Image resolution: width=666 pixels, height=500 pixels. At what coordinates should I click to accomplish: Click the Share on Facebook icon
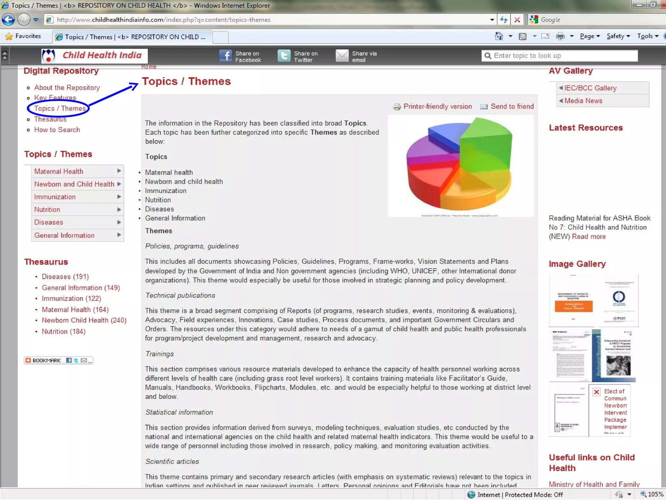coord(225,56)
